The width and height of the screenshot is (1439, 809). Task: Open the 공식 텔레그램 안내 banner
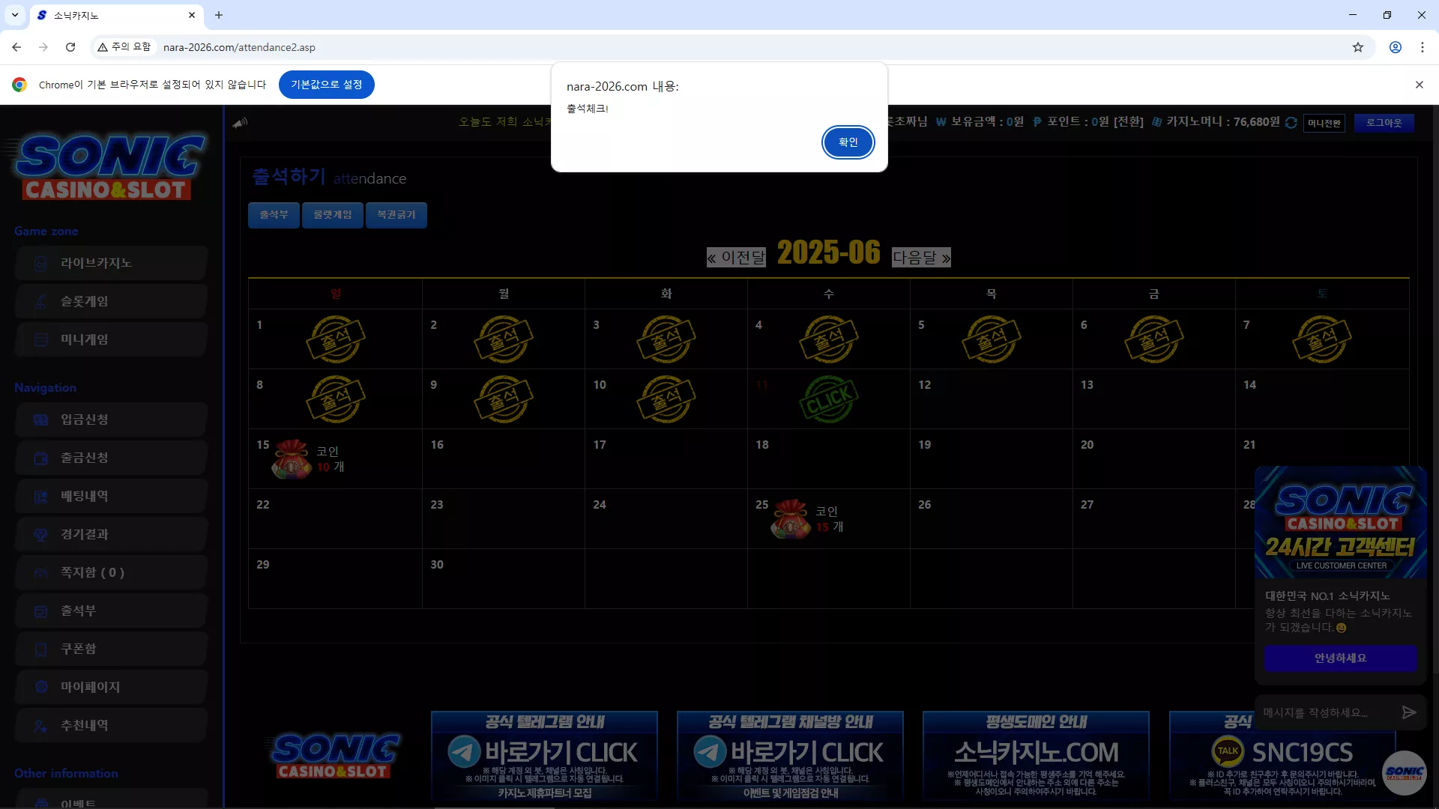545,756
